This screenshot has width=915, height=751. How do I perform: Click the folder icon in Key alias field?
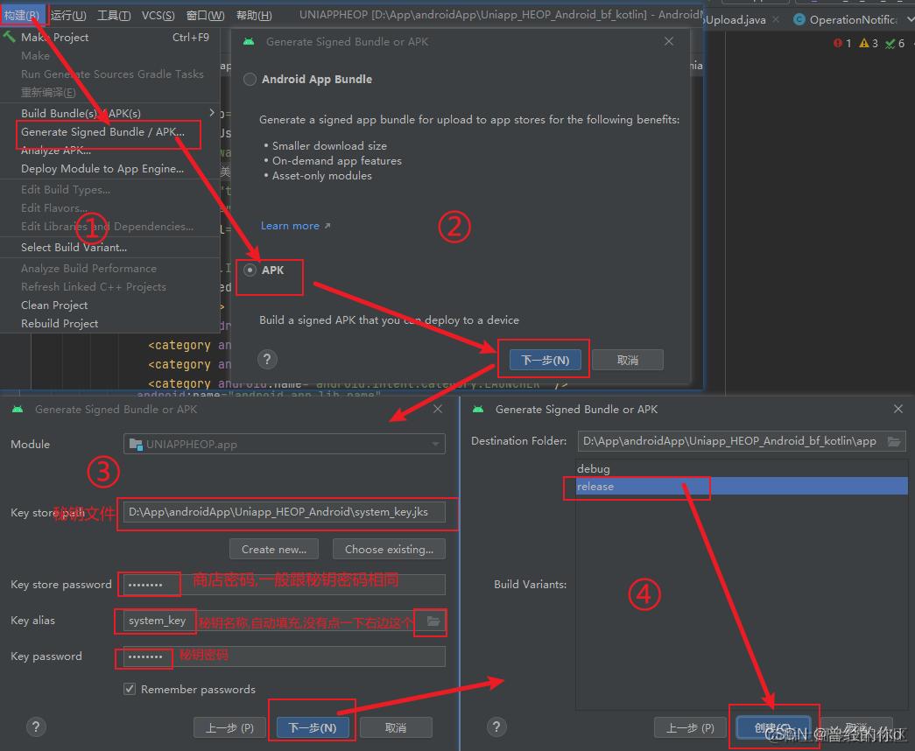point(433,621)
